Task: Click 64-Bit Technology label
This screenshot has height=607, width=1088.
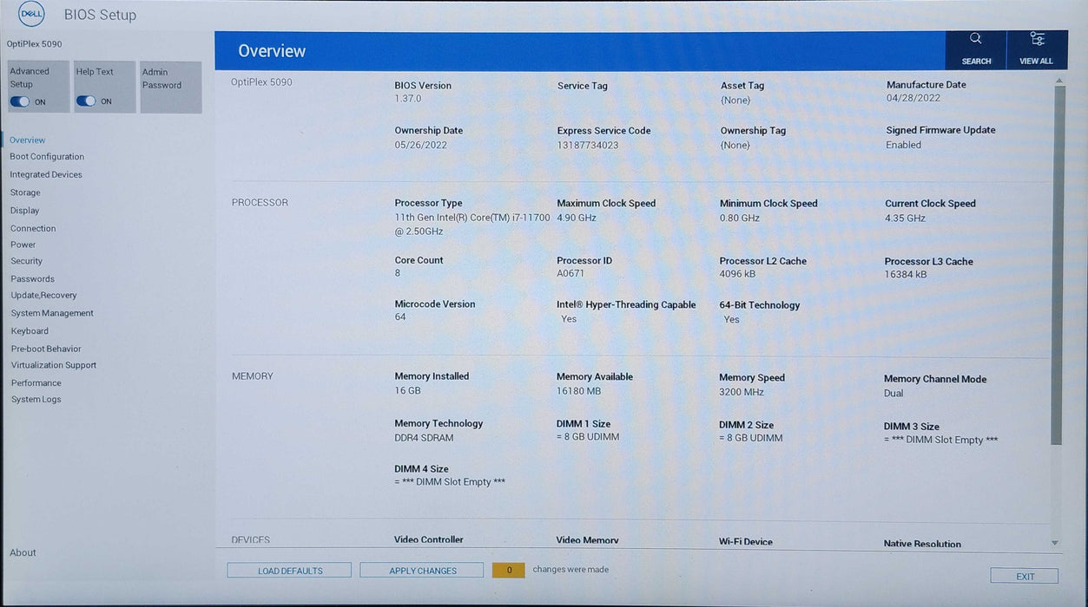Action: [x=760, y=305]
